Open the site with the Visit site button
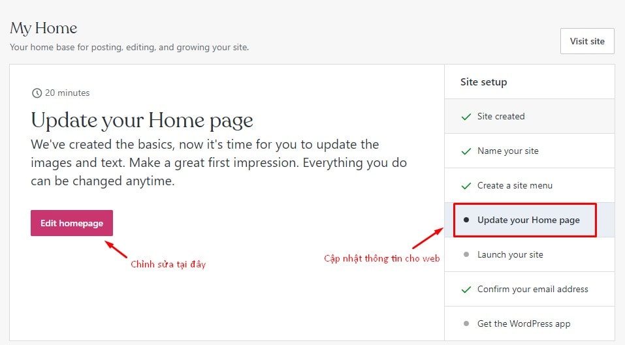Viewport: 625px width, 345px height. click(587, 41)
